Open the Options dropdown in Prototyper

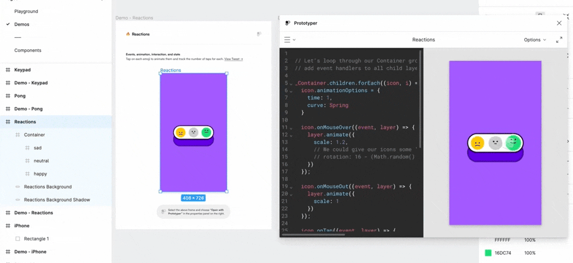point(534,40)
